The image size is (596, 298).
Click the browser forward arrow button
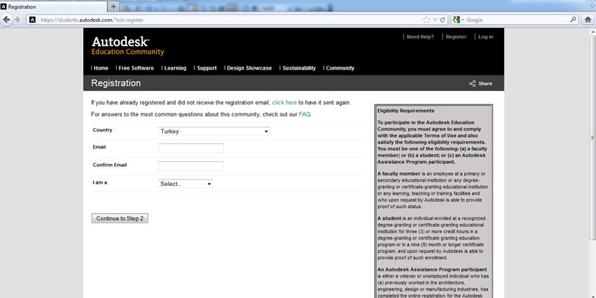tap(18, 20)
